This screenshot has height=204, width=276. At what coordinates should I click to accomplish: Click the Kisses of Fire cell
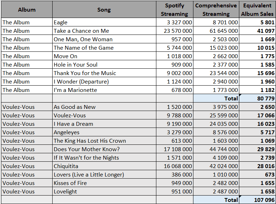[104, 183]
